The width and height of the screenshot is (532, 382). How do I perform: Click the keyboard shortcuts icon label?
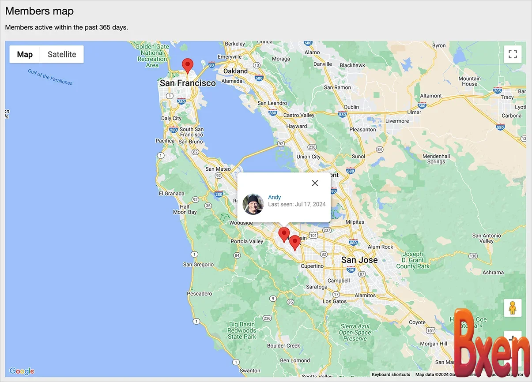coord(391,375)
